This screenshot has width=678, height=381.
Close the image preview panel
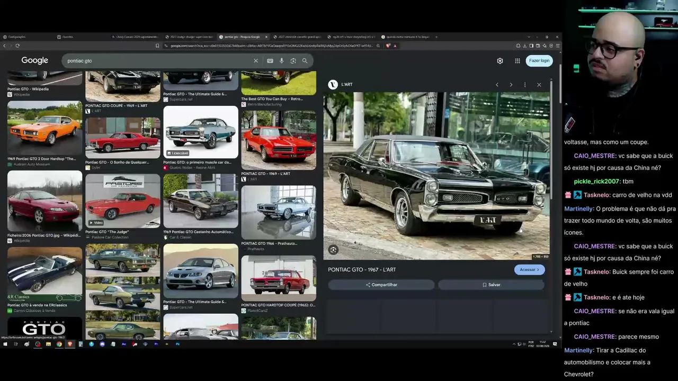click(539, 85)
